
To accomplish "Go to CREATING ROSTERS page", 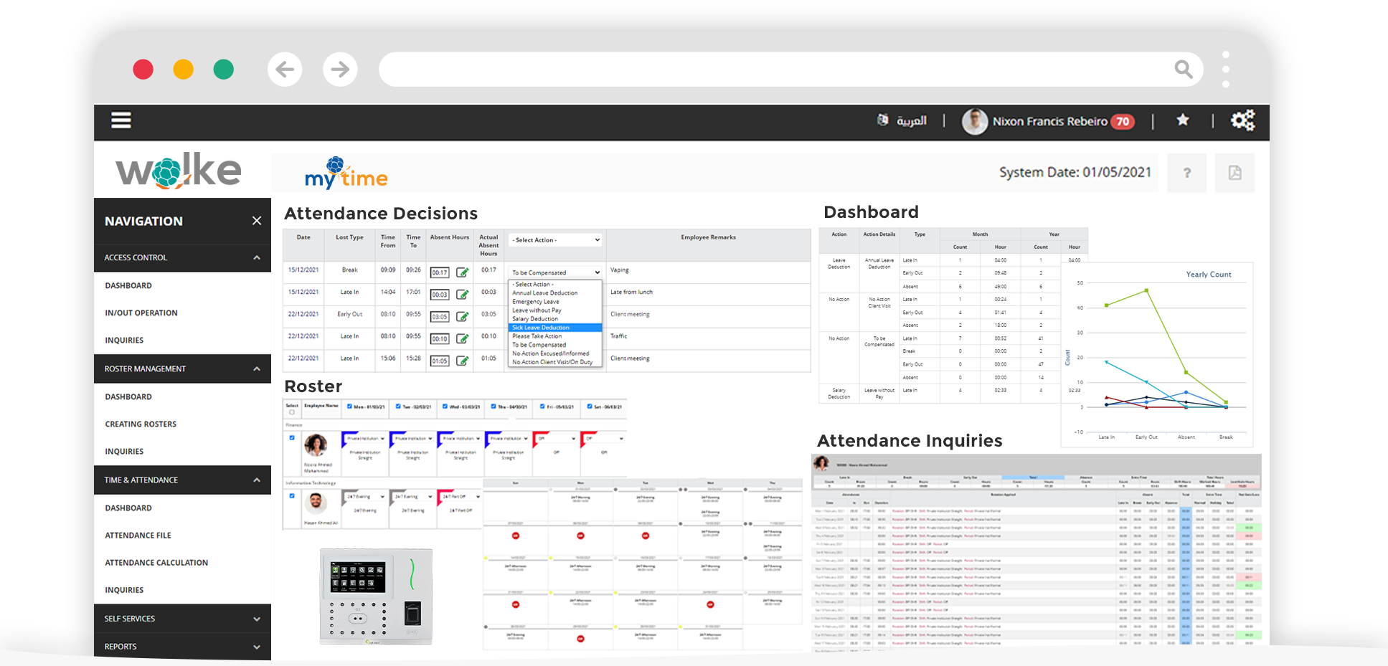I will [x=141, y=424].
